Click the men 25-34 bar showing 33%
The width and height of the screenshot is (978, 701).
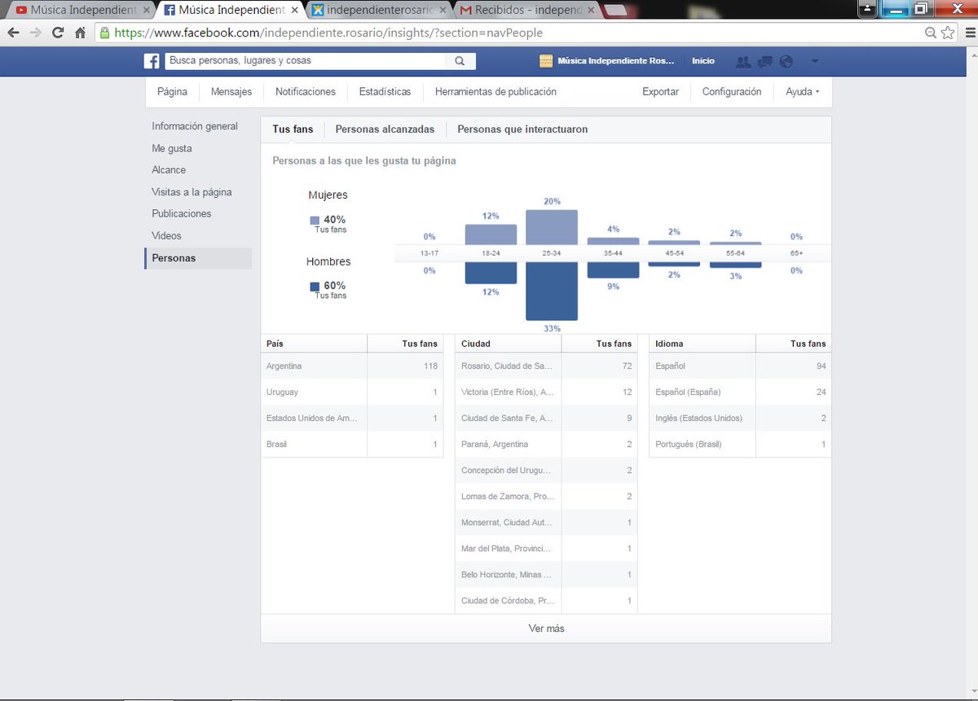pos(552,291)
